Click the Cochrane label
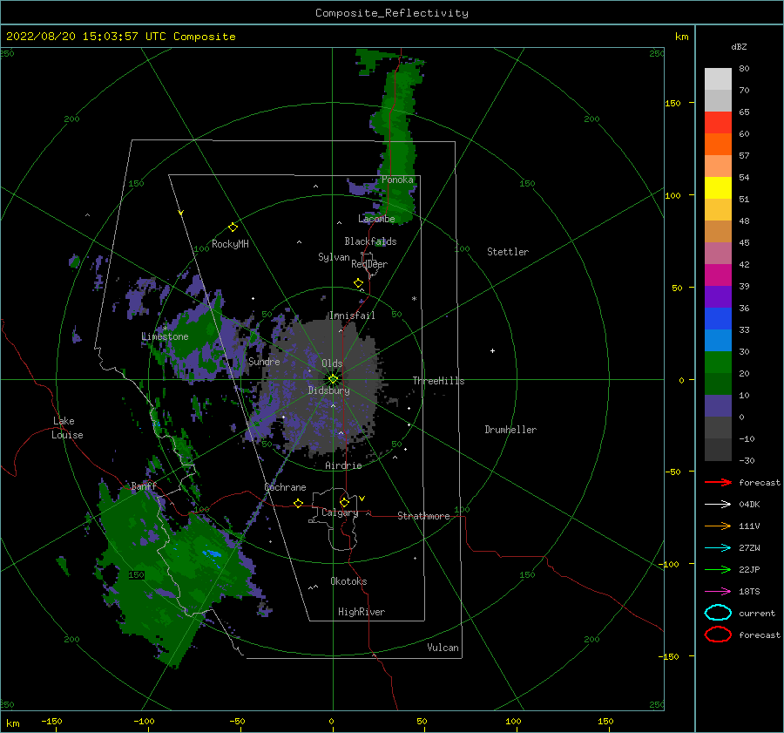Image resolution: width=784 pixels, height=733 pixels. 285,487
